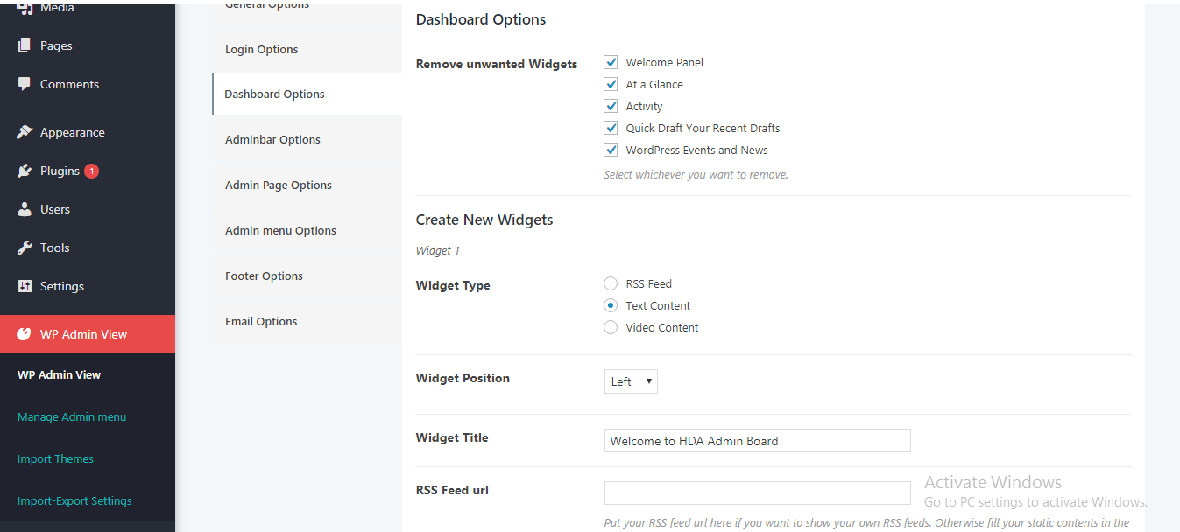Screen dimensions: 1180x532
Task: Uncheck the Welcome Panel checkbox
Action: click(611, 62)
